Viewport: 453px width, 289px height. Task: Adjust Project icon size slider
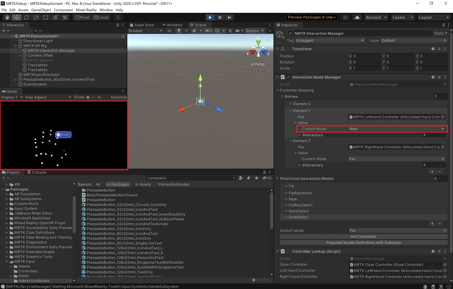tap(260, 280)
